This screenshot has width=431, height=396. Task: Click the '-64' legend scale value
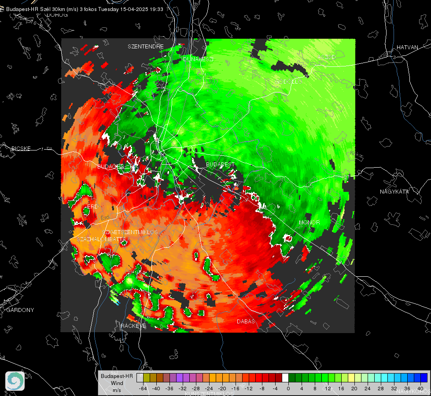coord(143,389)
